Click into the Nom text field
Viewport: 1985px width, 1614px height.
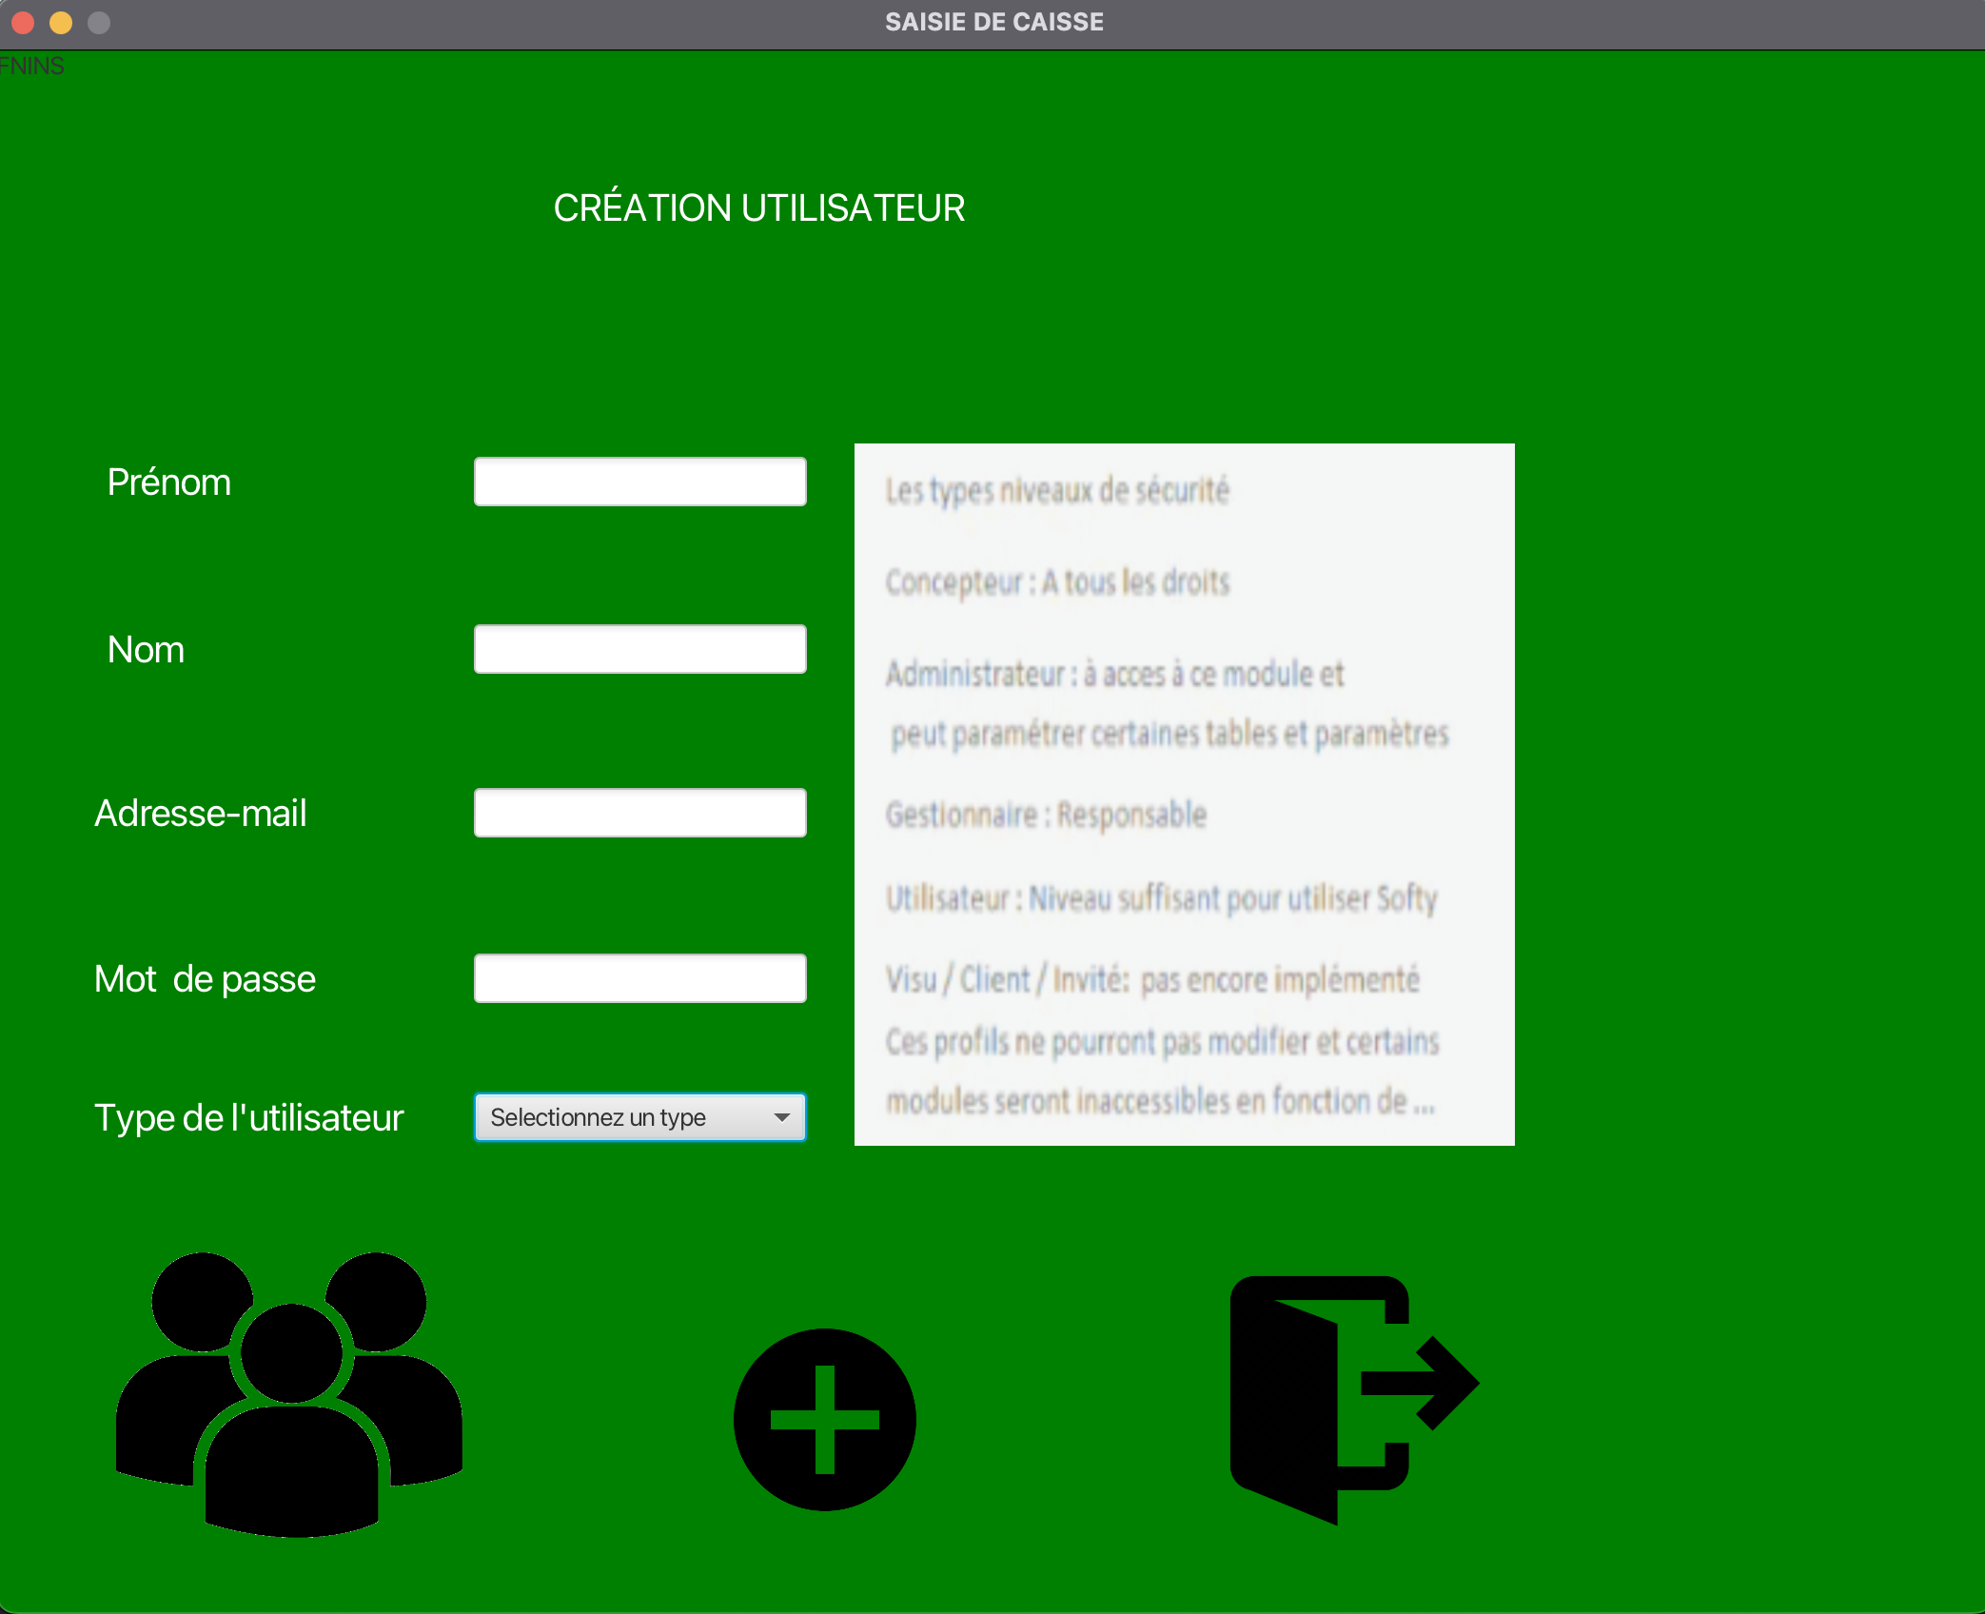coord(639,649)
